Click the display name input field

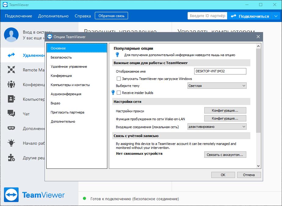220,71
